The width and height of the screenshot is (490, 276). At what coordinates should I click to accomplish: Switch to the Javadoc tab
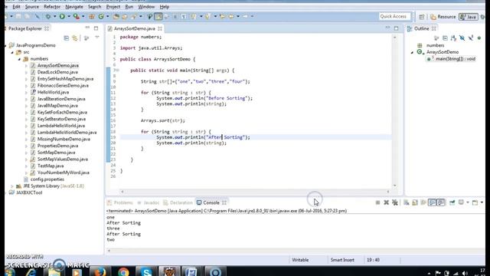pyautogui.click(x=148, y=202)
